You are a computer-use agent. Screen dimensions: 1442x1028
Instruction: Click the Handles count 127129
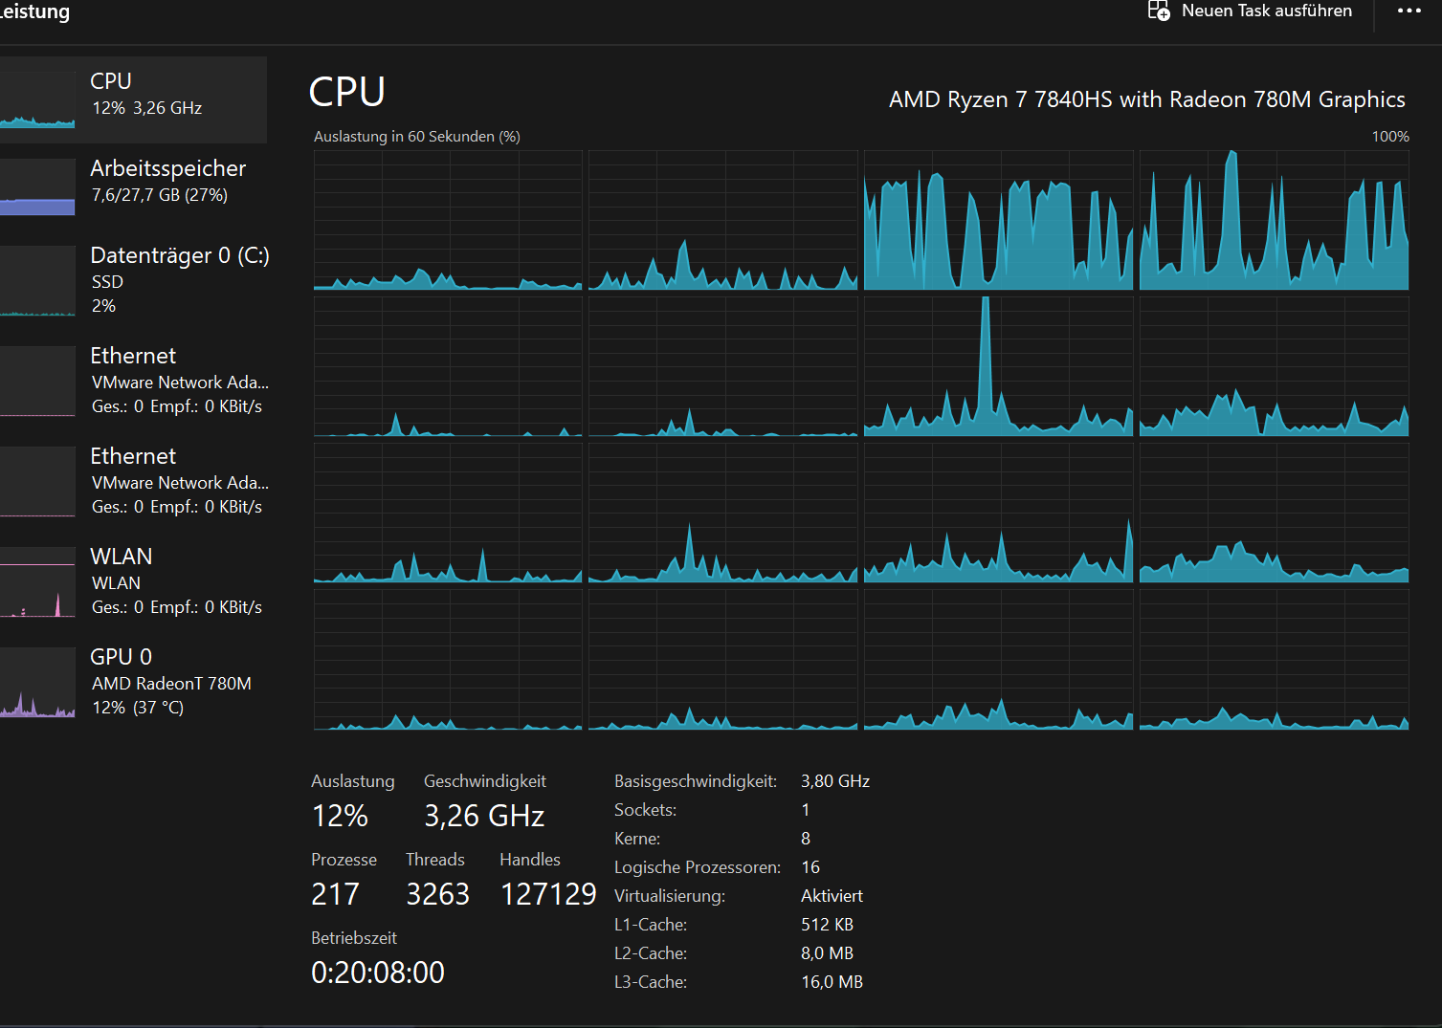click(x=548, y=894)
